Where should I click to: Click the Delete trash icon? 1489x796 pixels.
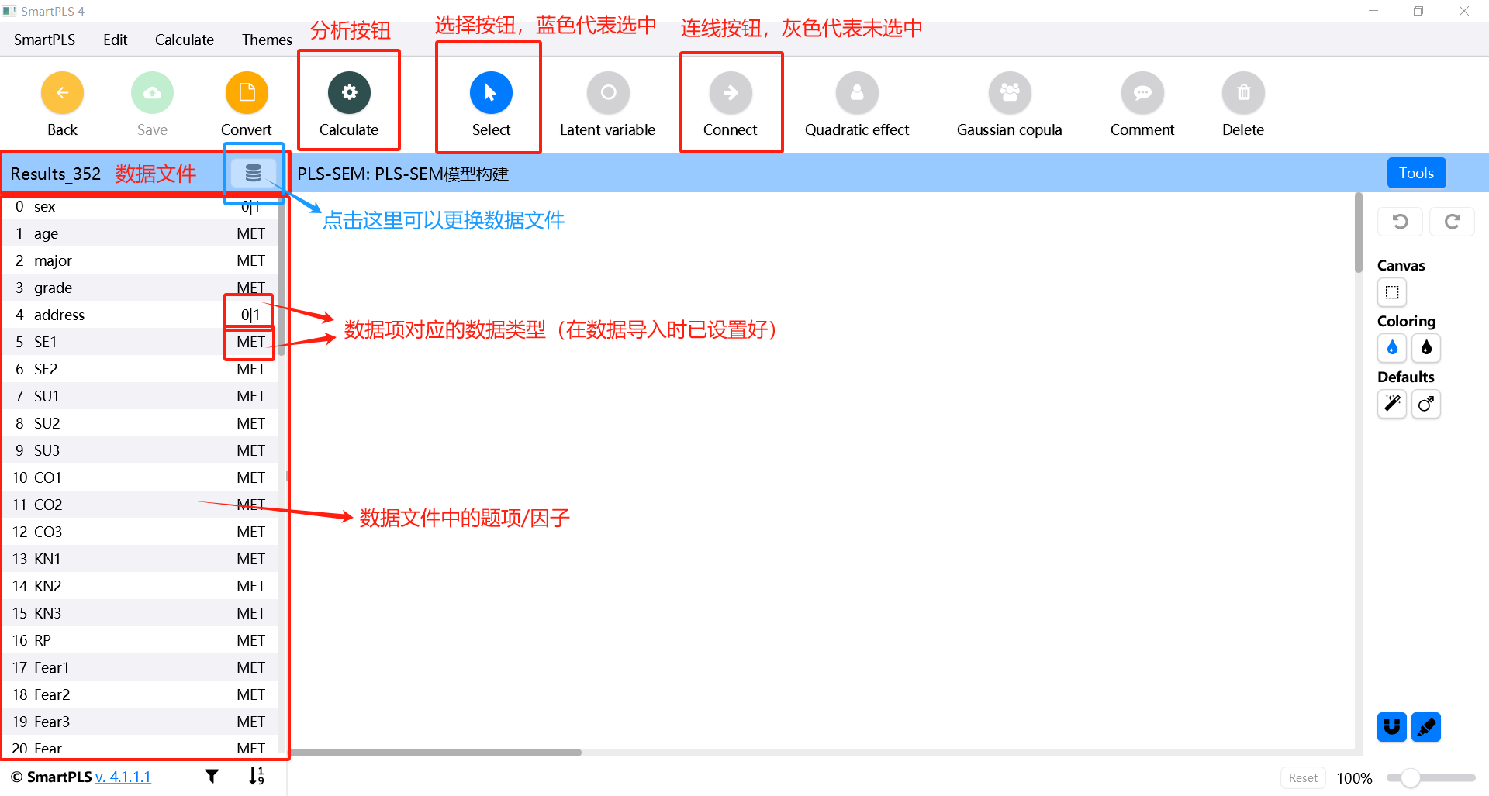click(x=1243, y=93)
